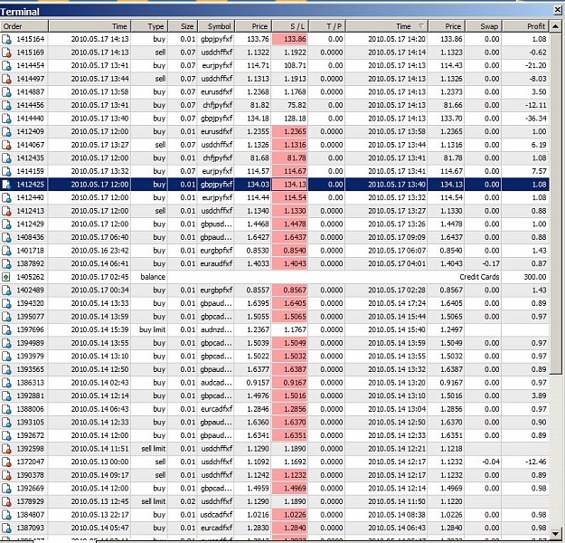The width and height of the screenshot is (565, 543).
Task: Sort by the Symbol column header
Action: point(216,26)
